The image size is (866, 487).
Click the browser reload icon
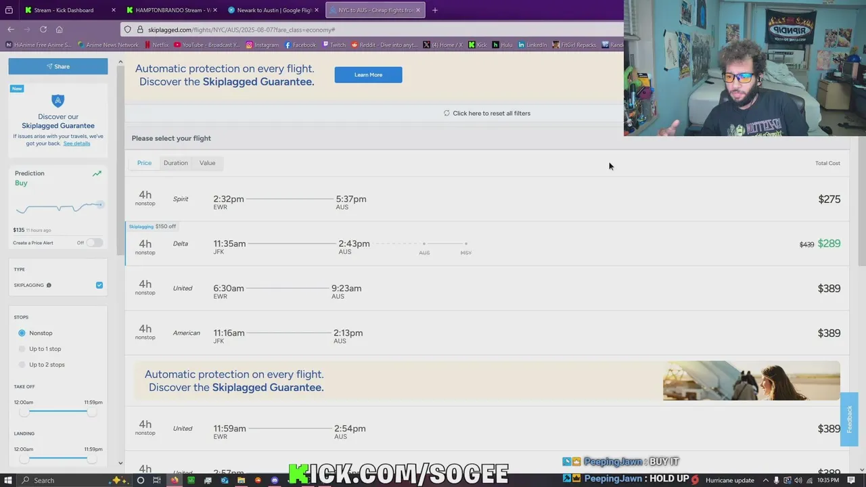click(x=43, y=29)
